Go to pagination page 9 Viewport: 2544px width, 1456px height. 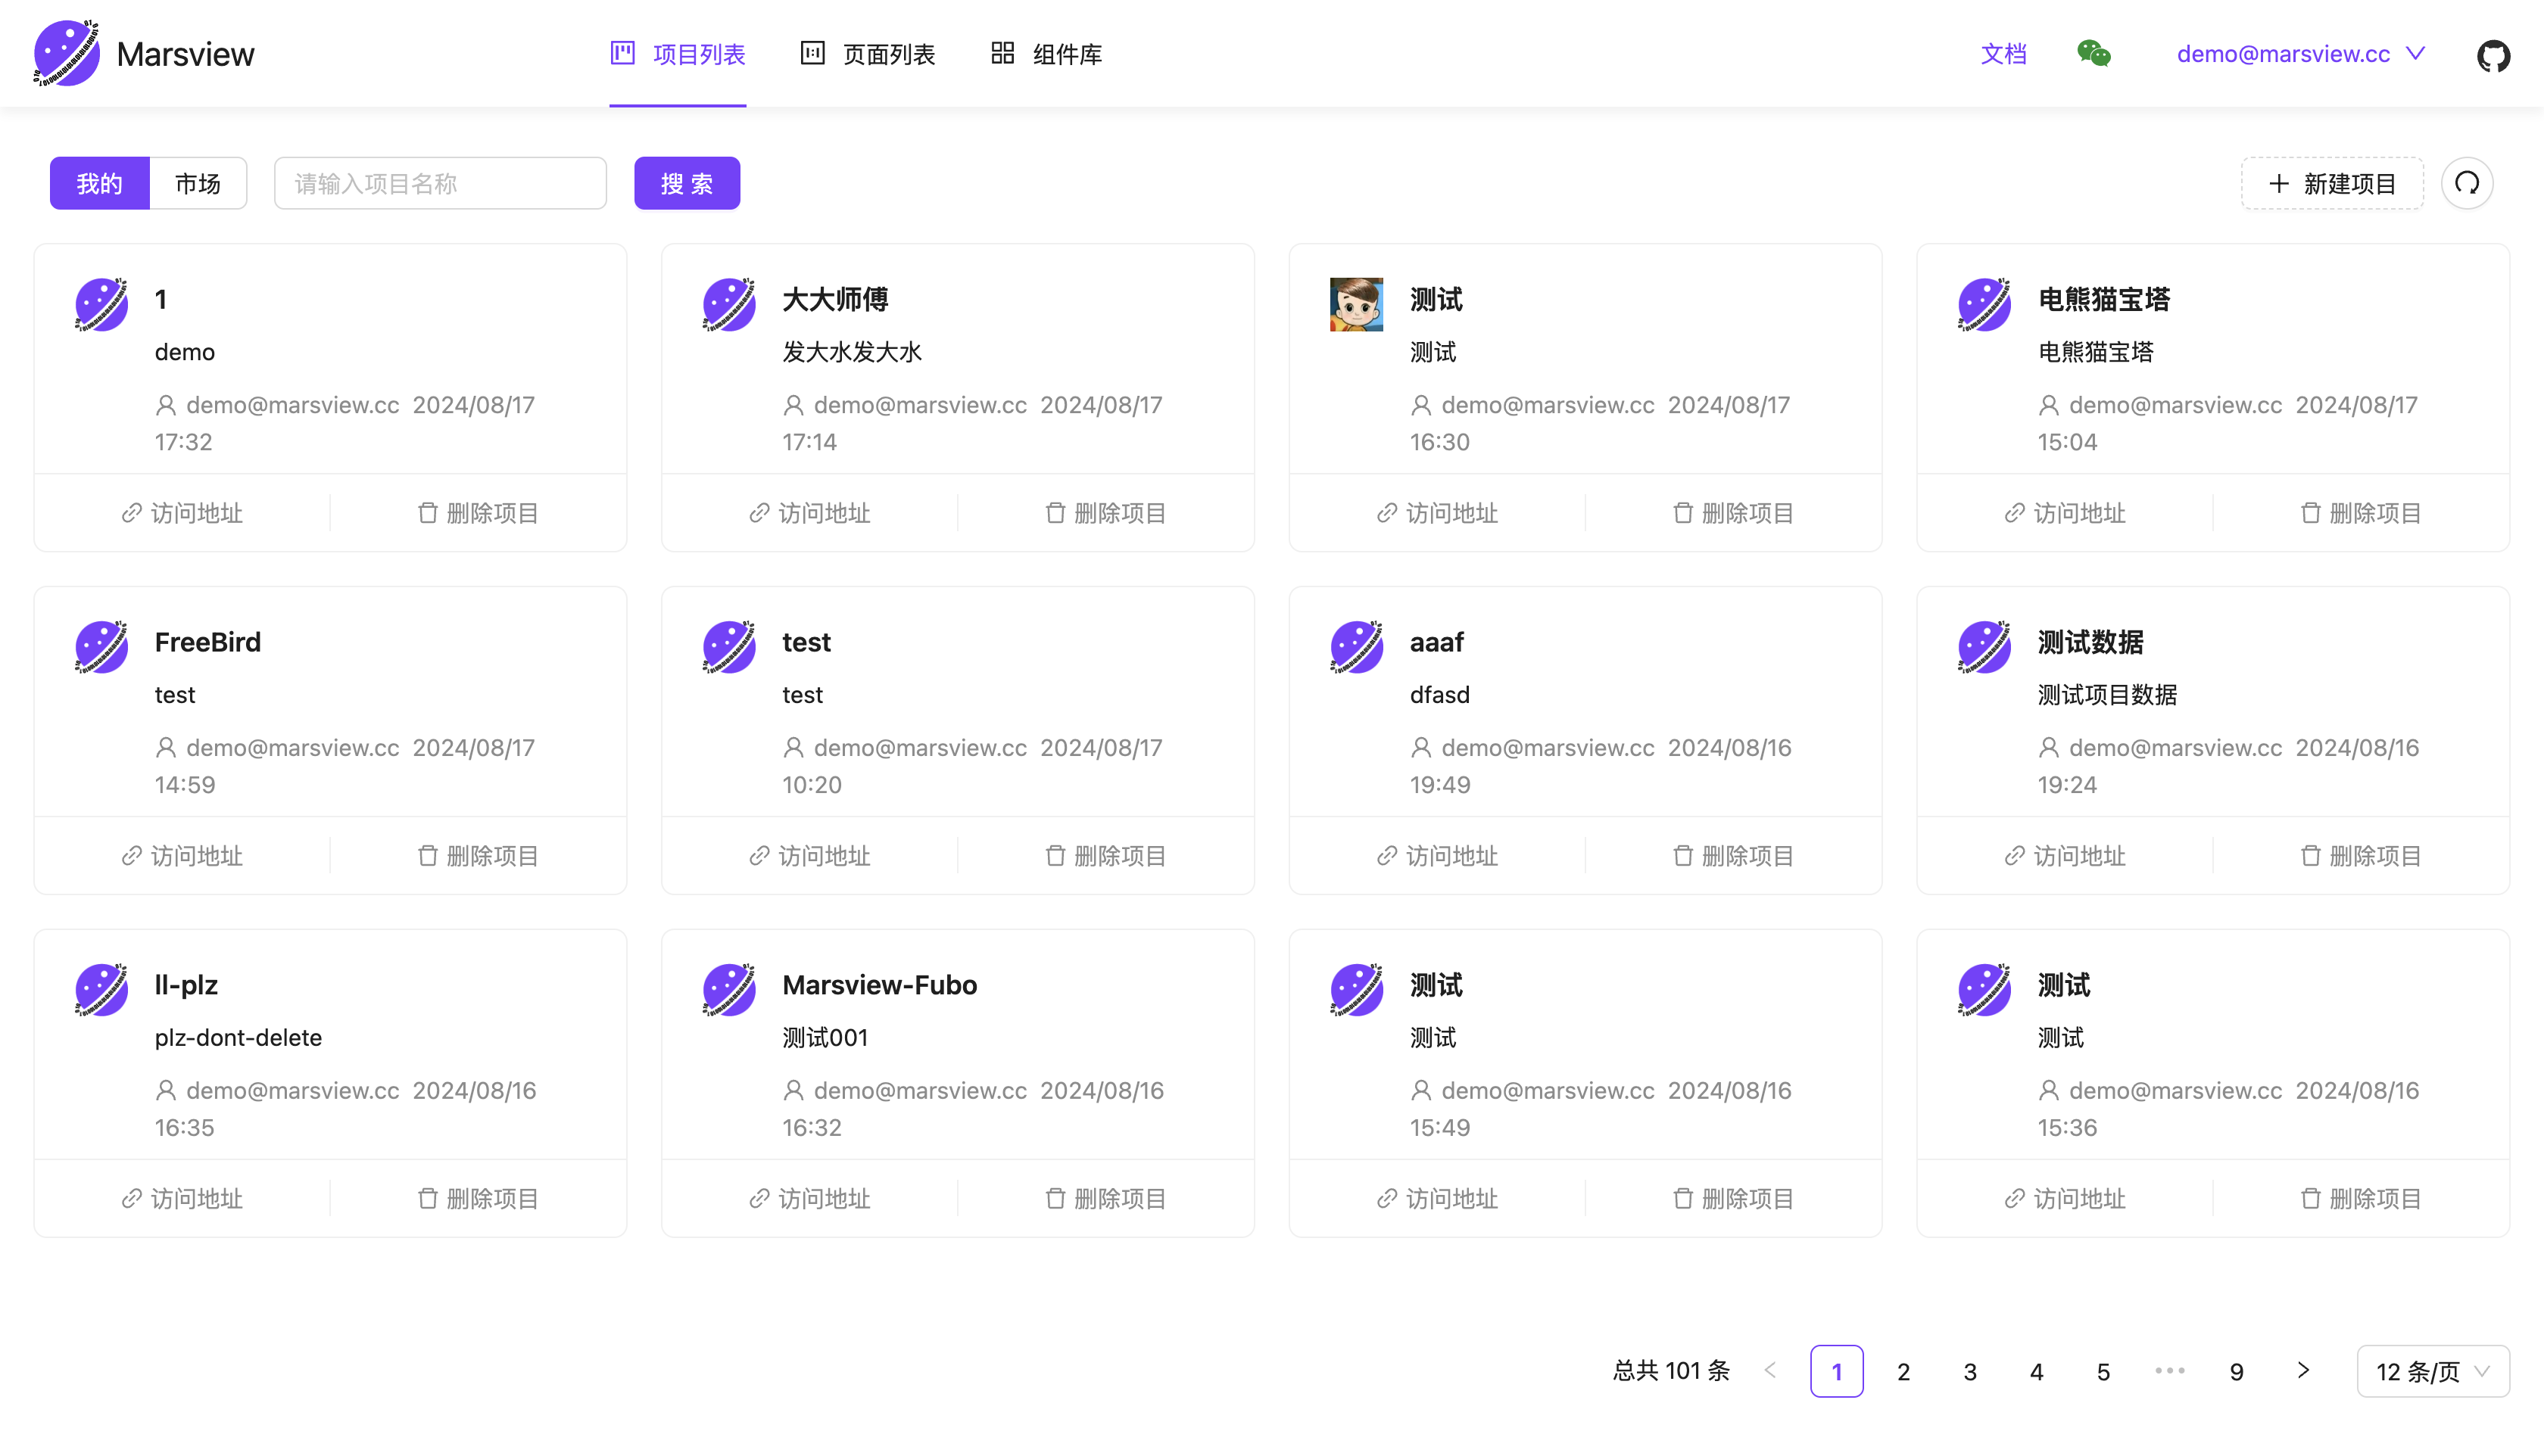click(2236, 1371)
